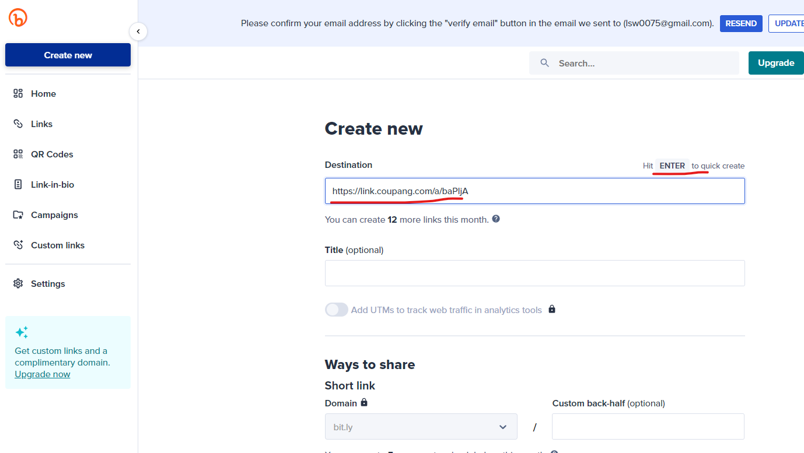Click the Link-in-bio page icon
Viewport: 804px width, 453px height.
18,184
